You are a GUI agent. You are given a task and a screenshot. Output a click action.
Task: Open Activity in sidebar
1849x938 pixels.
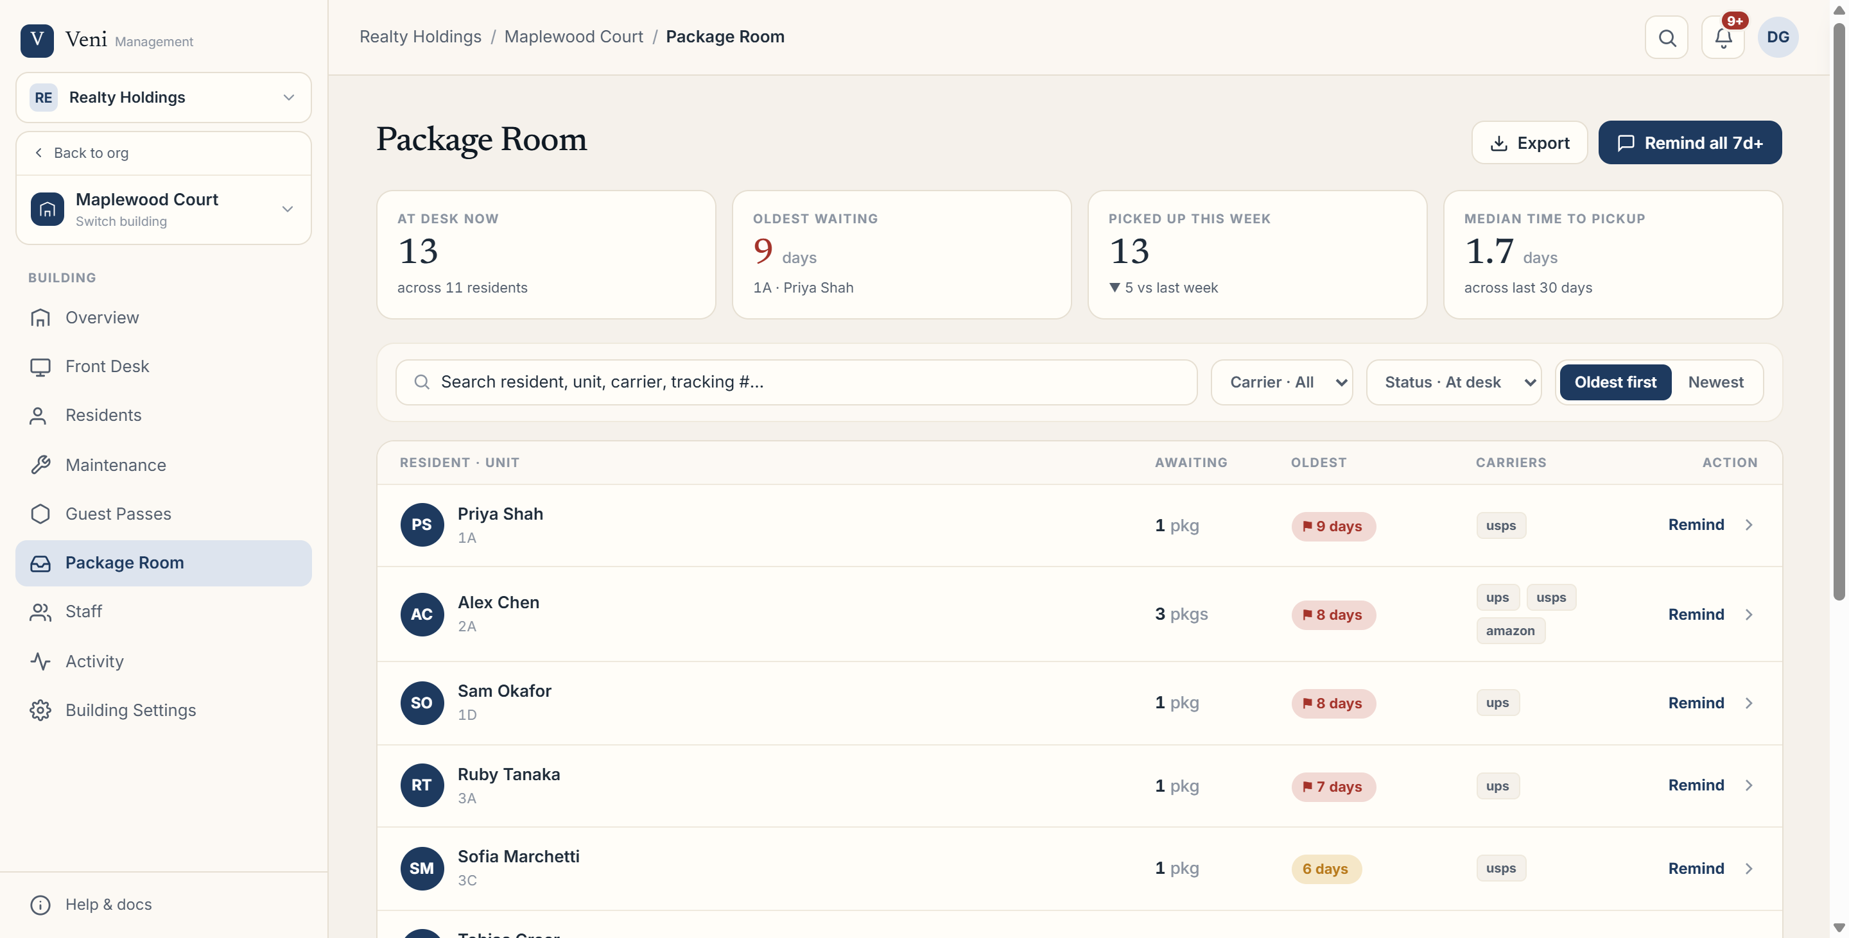164,661
